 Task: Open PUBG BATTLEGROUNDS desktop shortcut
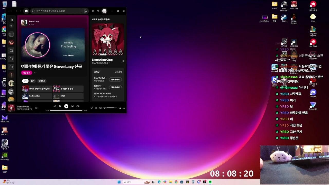(x=284, y=6)
